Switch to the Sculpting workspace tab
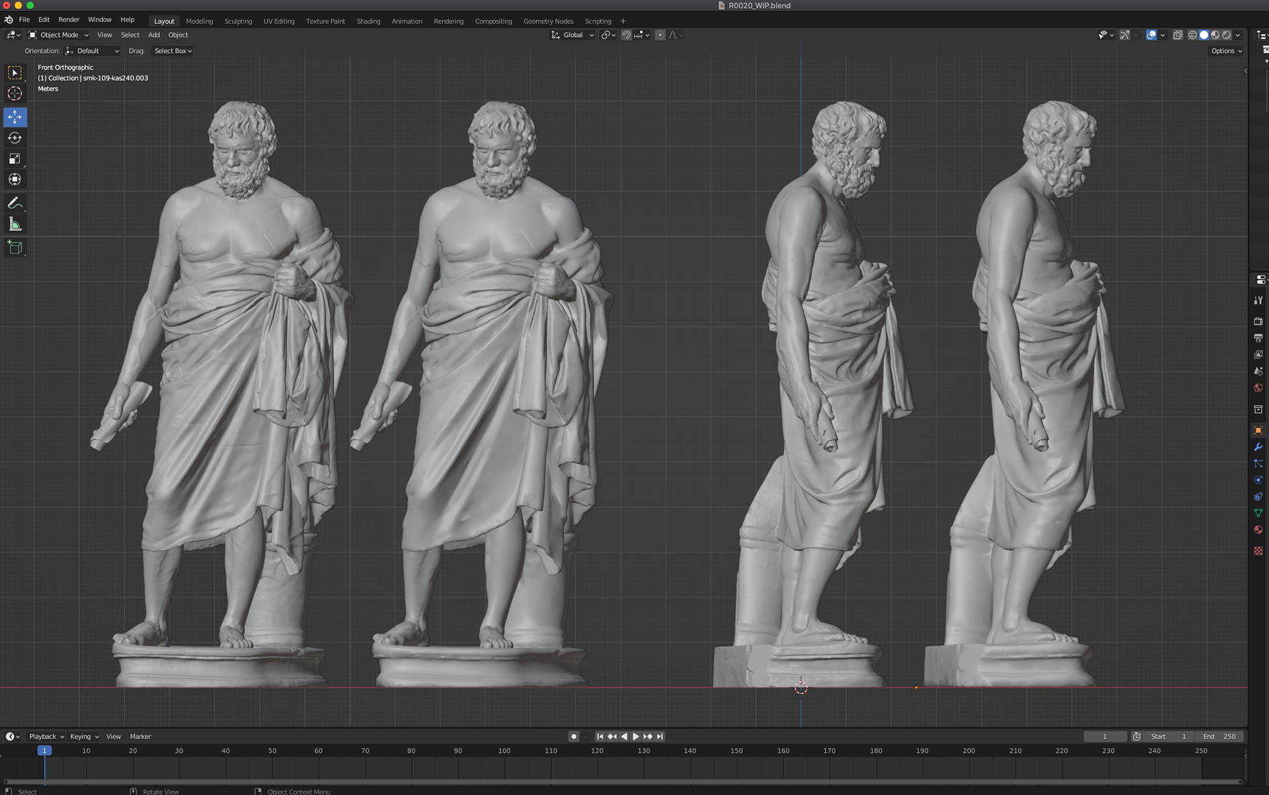This screenshot has height=795, width=1269. 238,21
